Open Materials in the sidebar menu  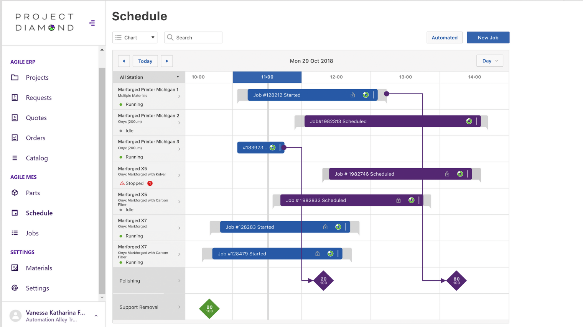[39, 268]
